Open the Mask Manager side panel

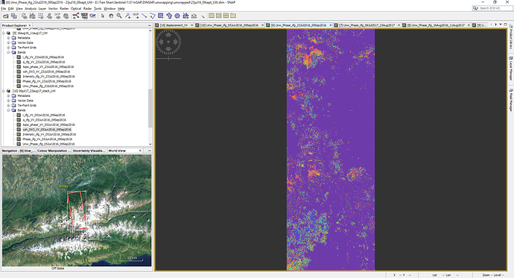[x=511, y=100]
